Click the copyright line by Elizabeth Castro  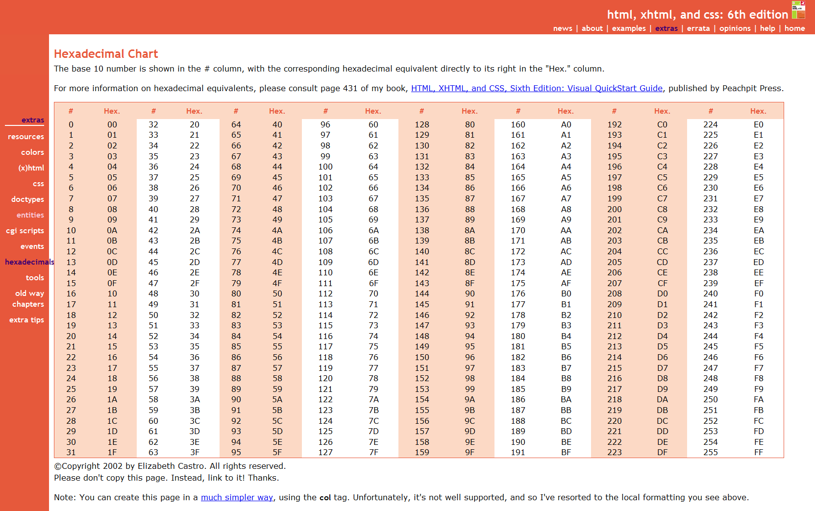170,466
